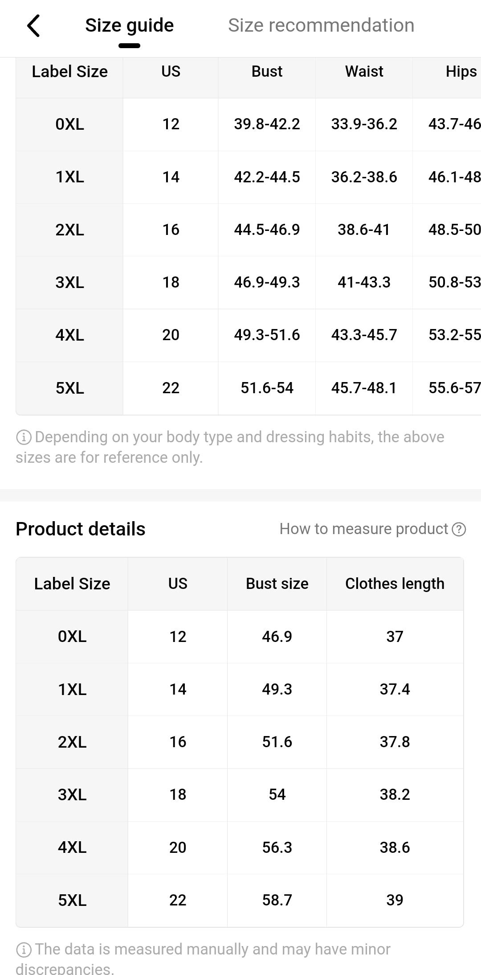Tap the back arrow icon

pos(34,25)
